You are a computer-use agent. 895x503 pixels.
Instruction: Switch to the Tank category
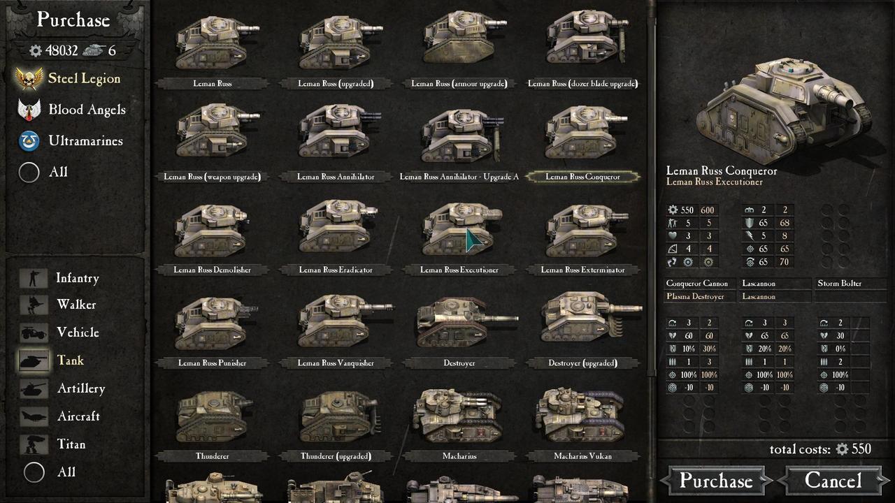[x=70, y=360]
